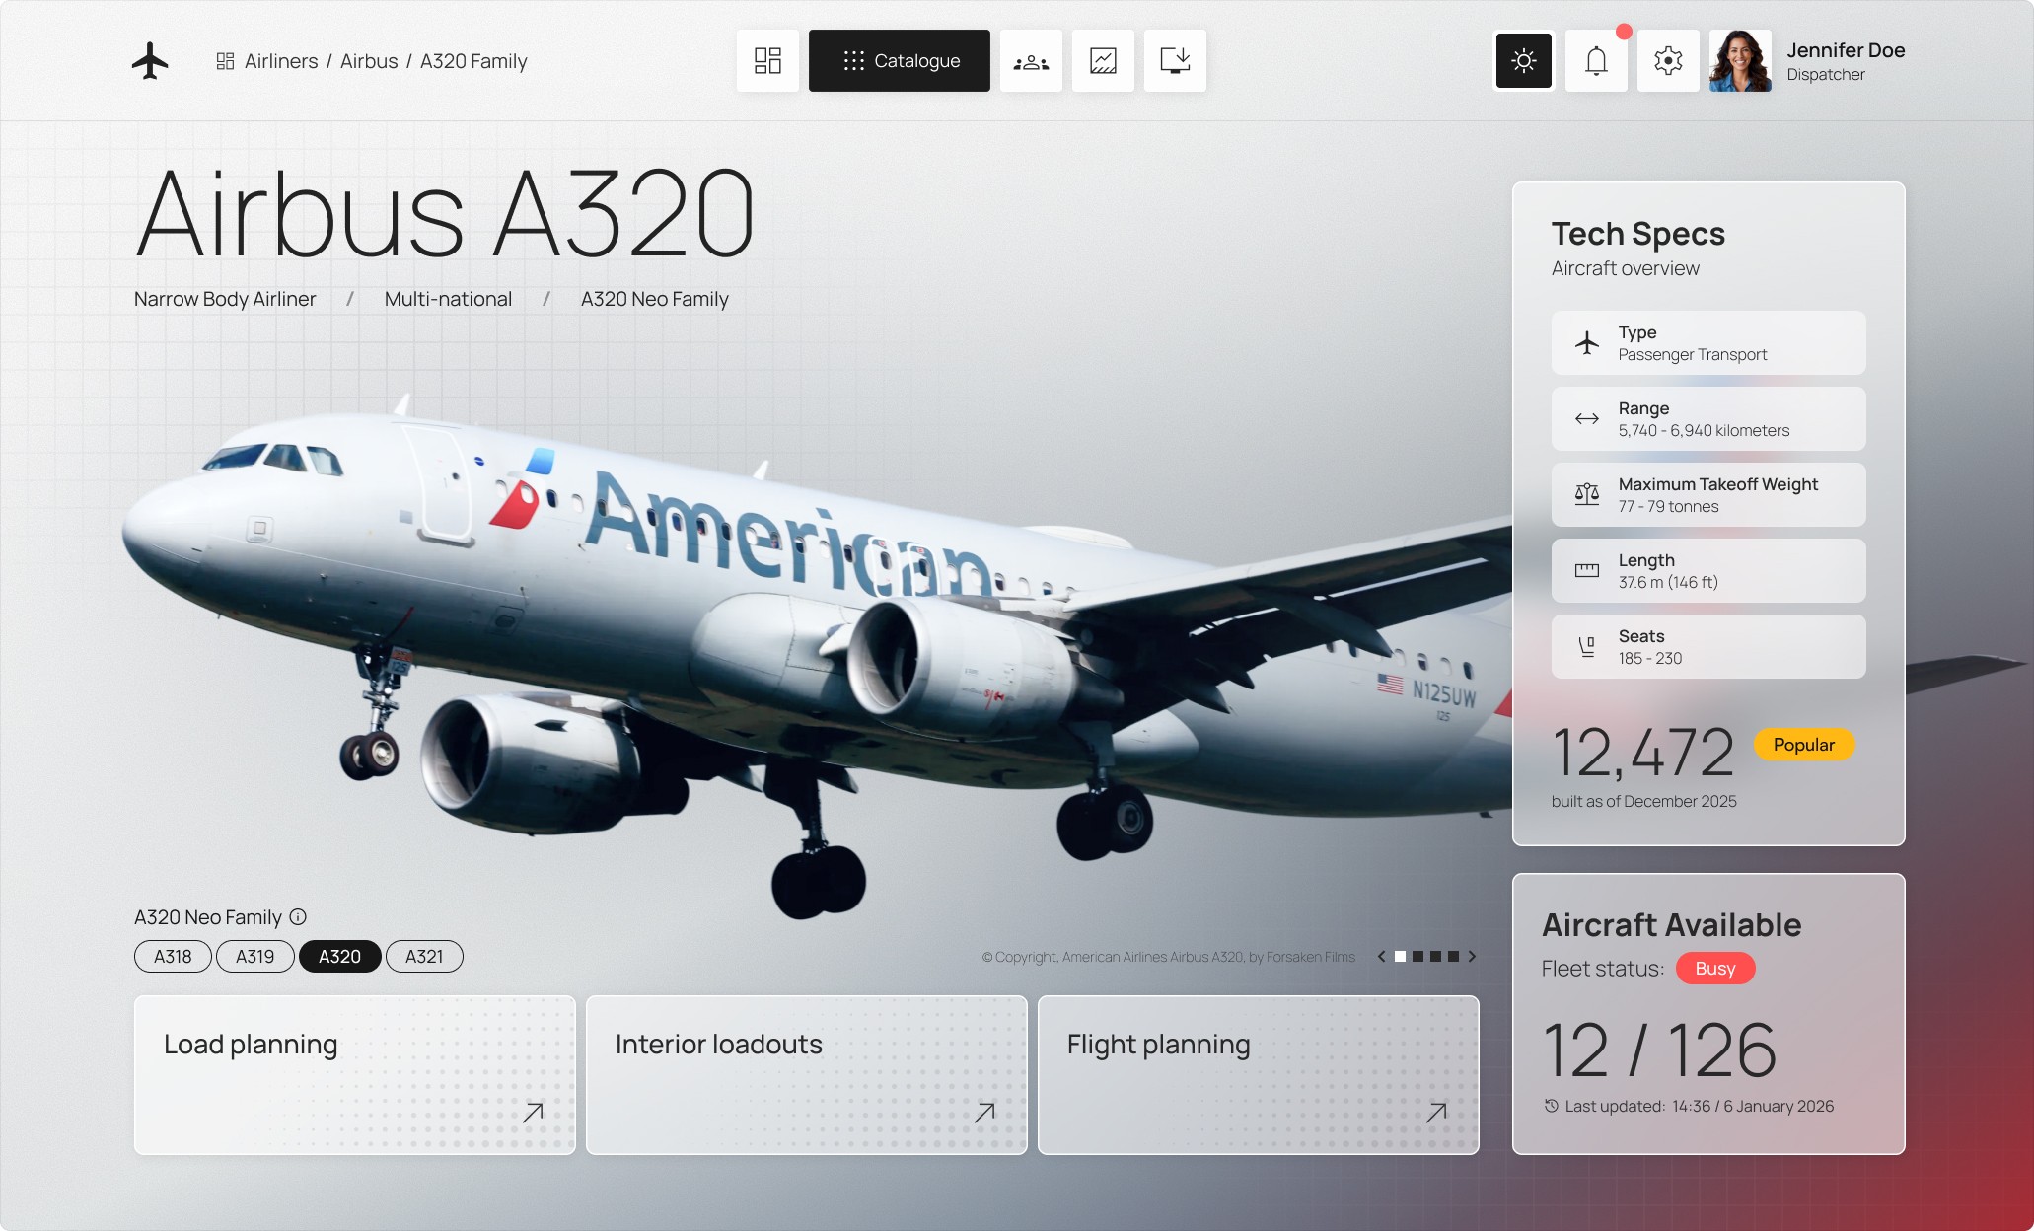Toggle light mode sun button
This screenshot has height=1231, width=2034.
coord(1524,61)
